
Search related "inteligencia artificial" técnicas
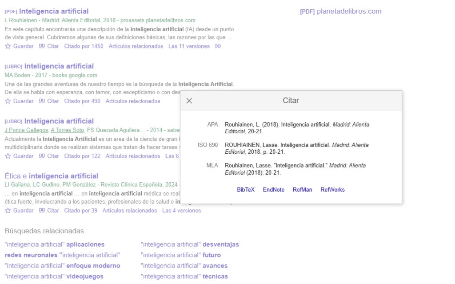(184, 276)
